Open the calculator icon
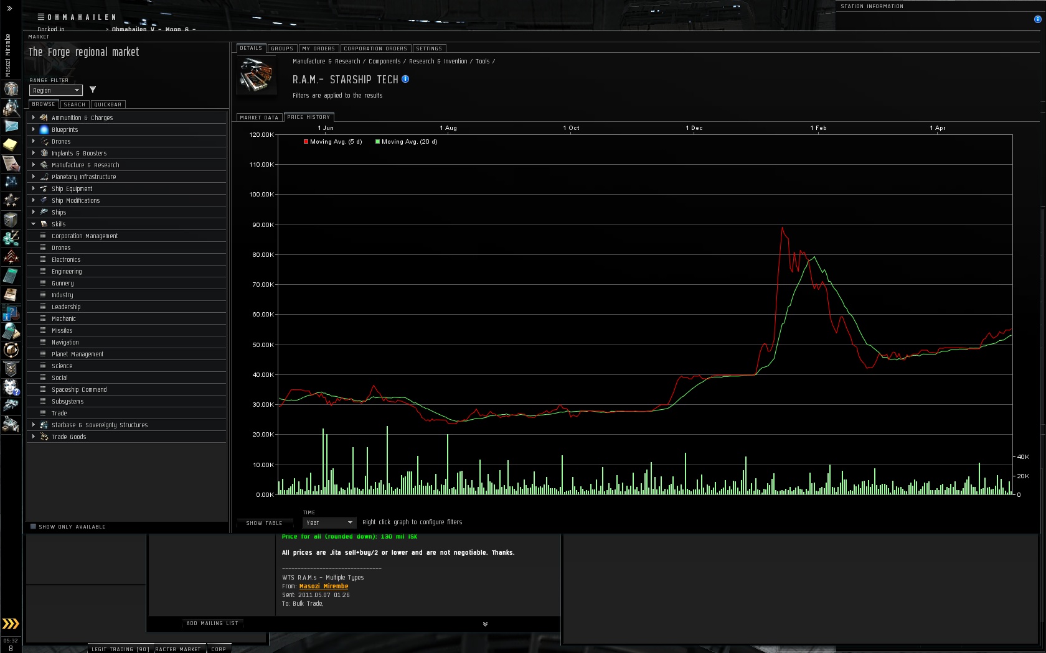 [11, 275]
